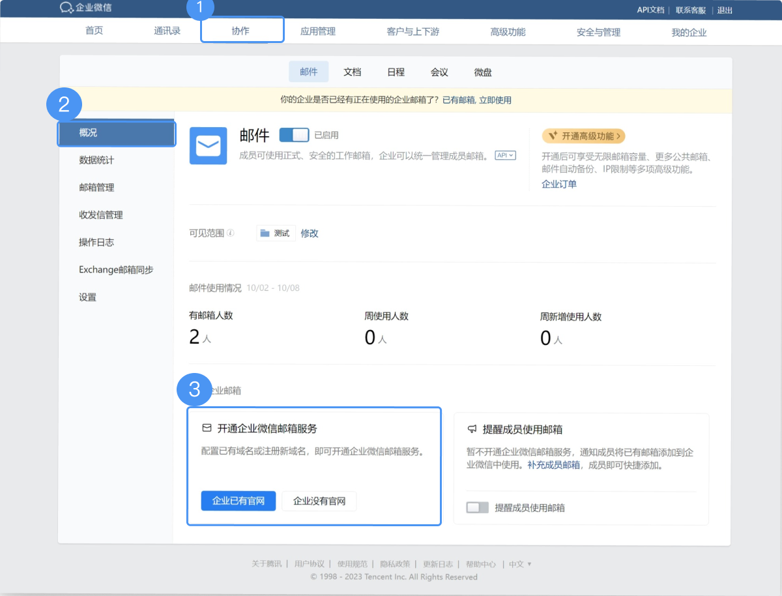Click the megaphone icon beside 提醒成员使用邮箱 heading
Screen dimensions: 782x596
click(472, 430)
